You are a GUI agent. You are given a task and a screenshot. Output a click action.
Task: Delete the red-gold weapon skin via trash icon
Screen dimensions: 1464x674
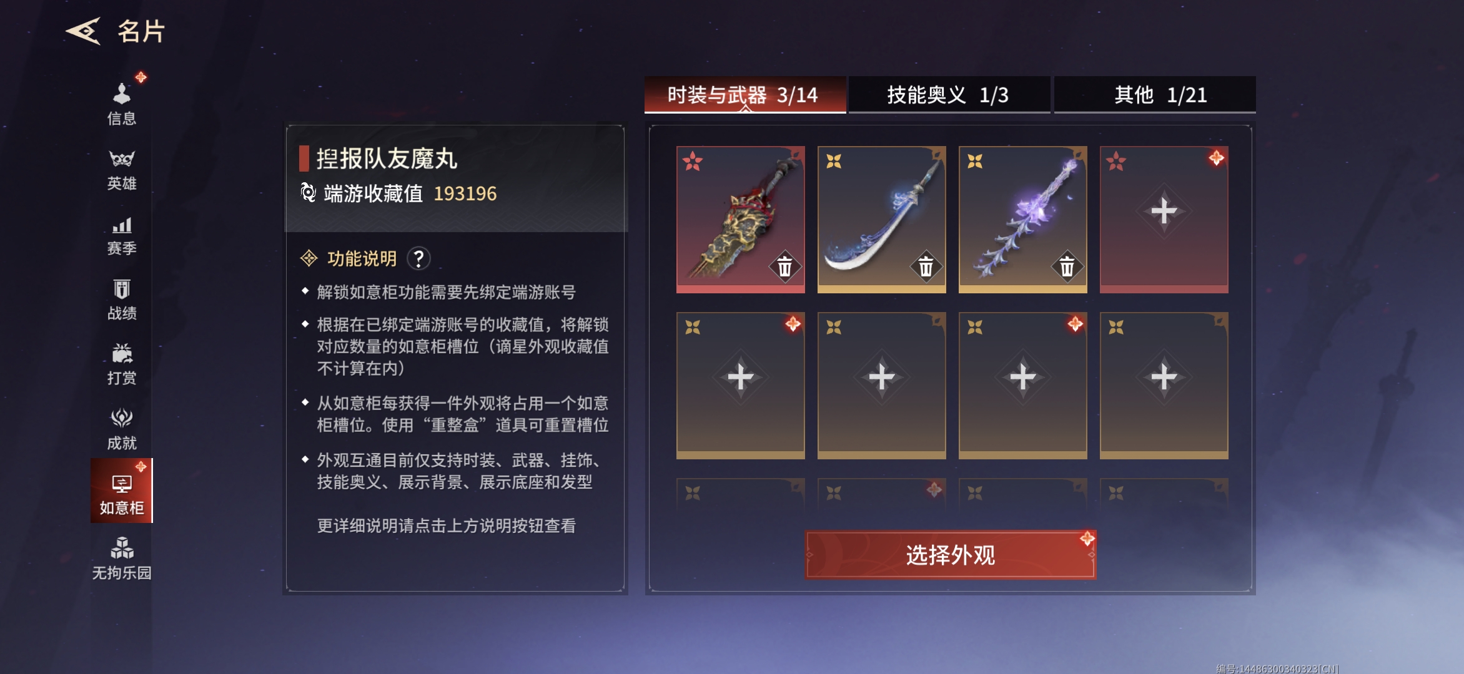coord(784,266)
